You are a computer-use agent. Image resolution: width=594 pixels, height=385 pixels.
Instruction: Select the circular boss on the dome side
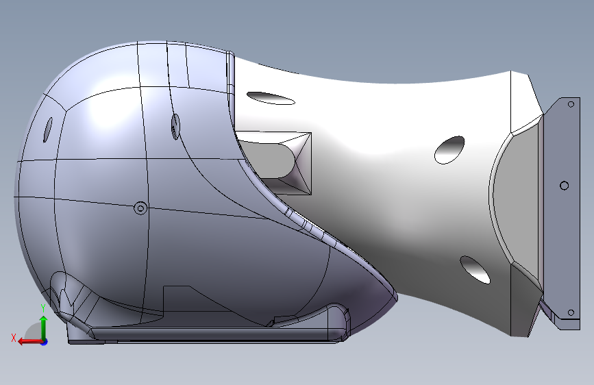tap(140, 208)
